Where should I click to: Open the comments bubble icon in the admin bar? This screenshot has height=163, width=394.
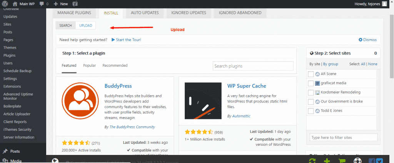coord(42,4)
